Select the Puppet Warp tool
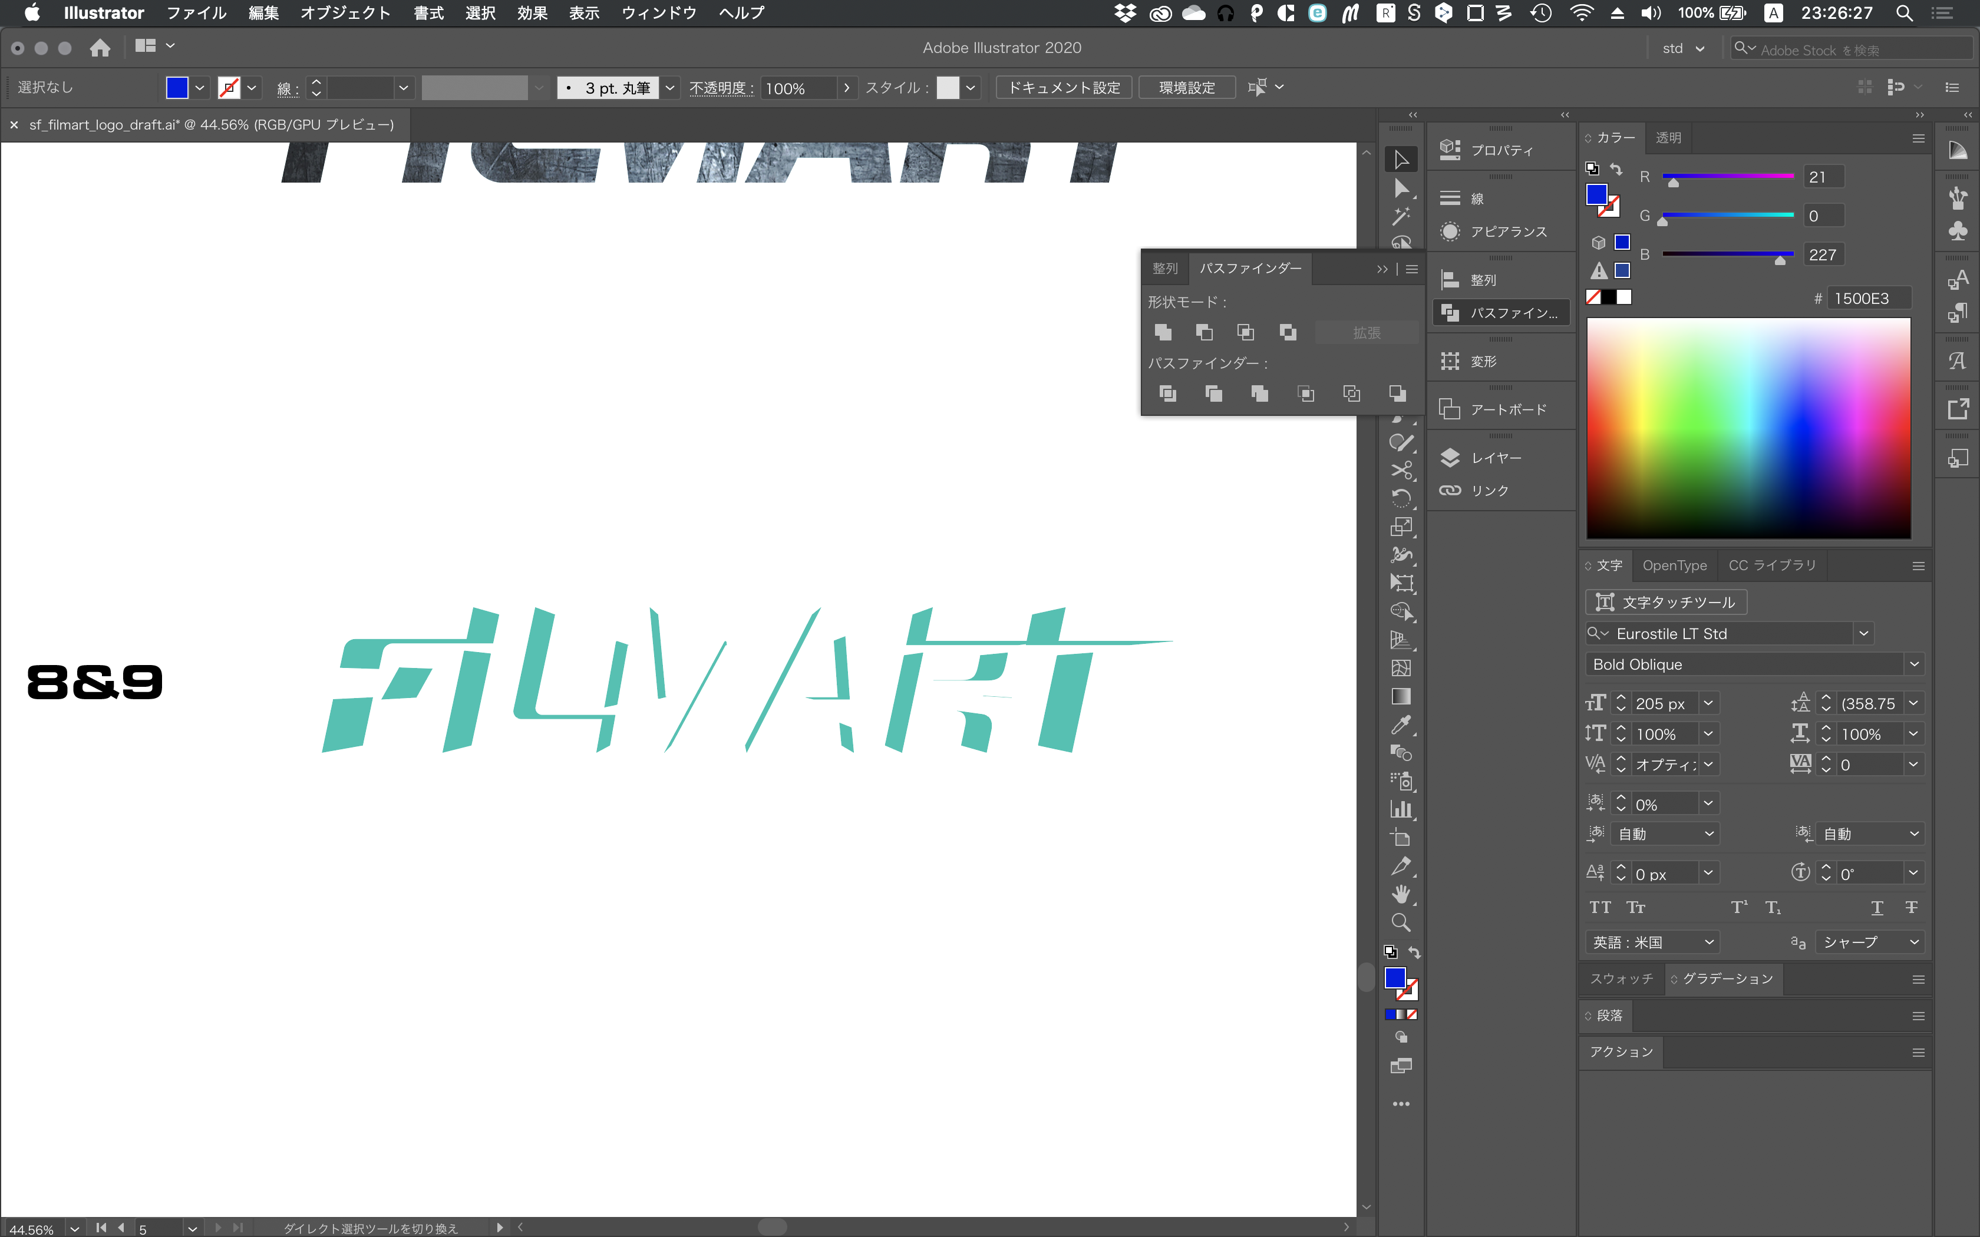1980x1237 pixels. [x=1401, y=555]
